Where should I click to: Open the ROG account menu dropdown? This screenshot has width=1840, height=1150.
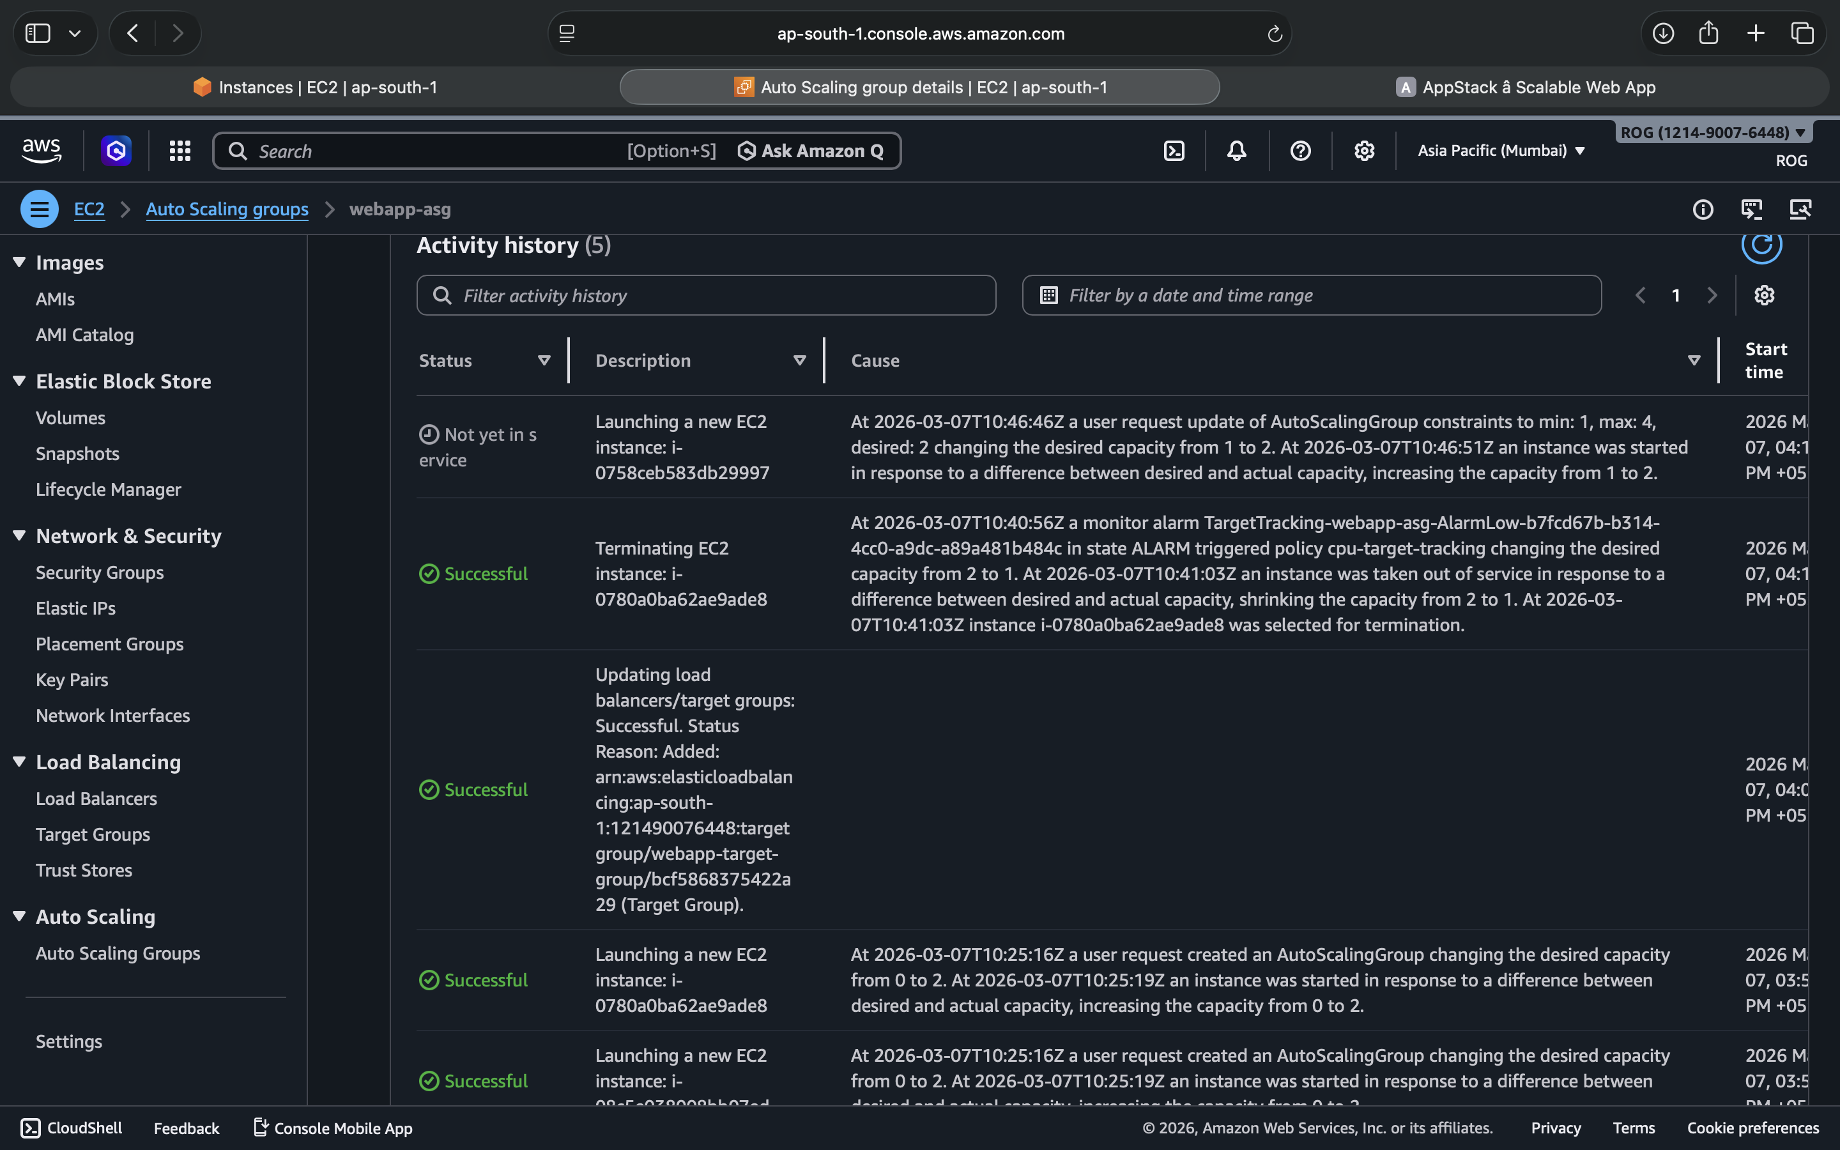(1712, 132)
